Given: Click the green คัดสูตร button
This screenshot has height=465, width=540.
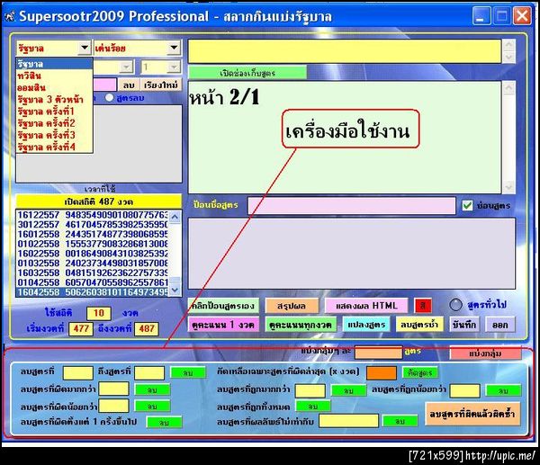Looking at the screenshot, I should [419, 372].
